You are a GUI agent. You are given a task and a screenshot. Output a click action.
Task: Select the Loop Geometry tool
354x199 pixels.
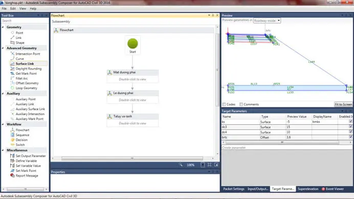[x=26, y=88]
